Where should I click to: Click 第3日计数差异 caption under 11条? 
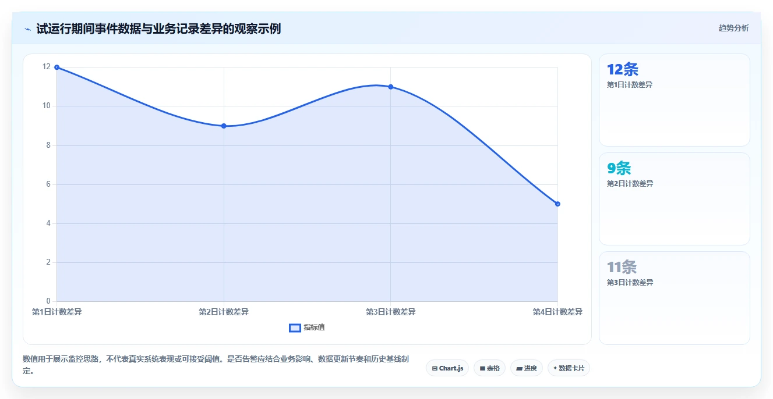[630, 282]
